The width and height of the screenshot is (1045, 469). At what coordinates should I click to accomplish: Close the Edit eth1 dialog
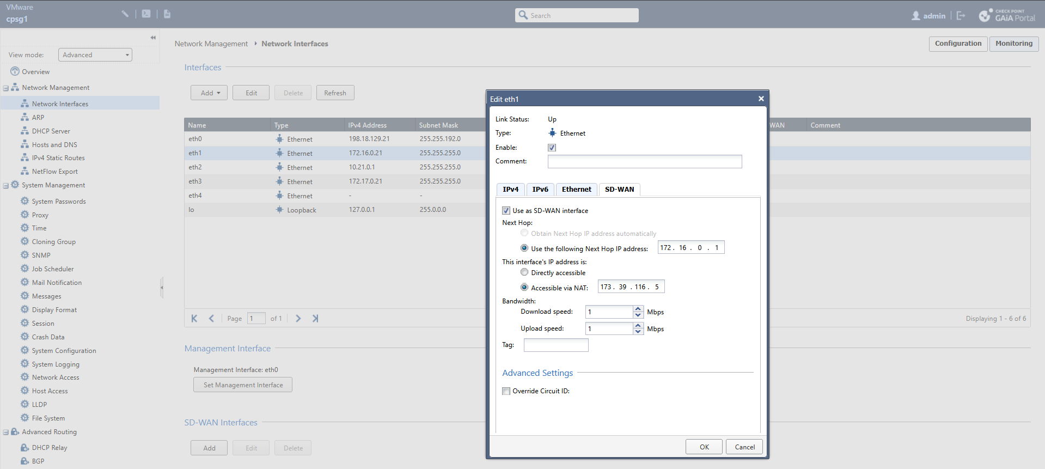coord(761,99)
